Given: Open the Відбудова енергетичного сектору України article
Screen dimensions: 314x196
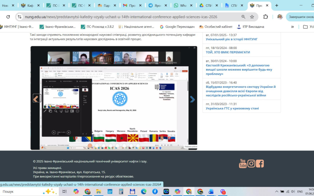Looking at the screenshot, I should click(241, 91).
